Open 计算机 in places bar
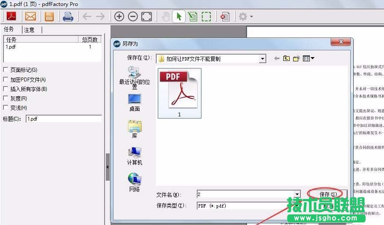The image size is (384, 225). tap(134, 156)
